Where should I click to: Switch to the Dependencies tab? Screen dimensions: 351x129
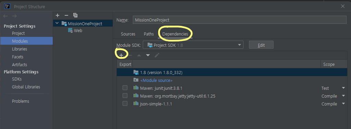click(x=175, y=34)
